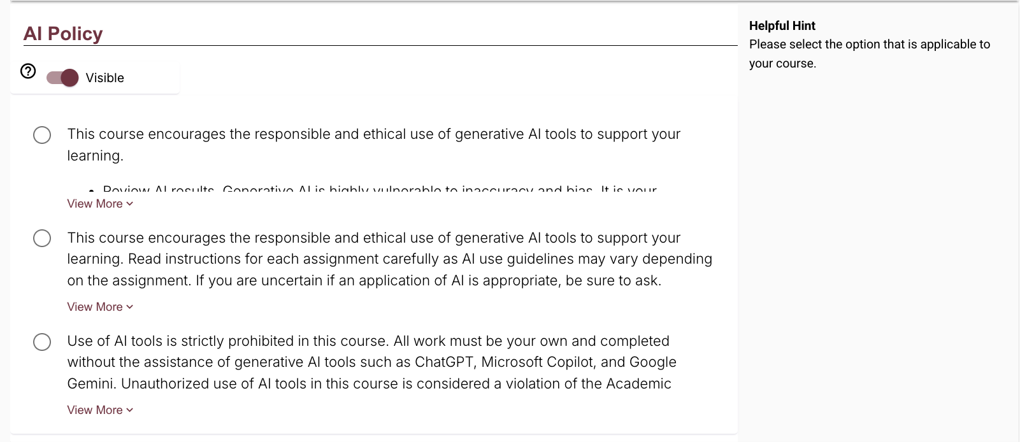Click the chevron beside the first View More
This screenshot has height=442, width=1027.
click(x=130, y=204)
